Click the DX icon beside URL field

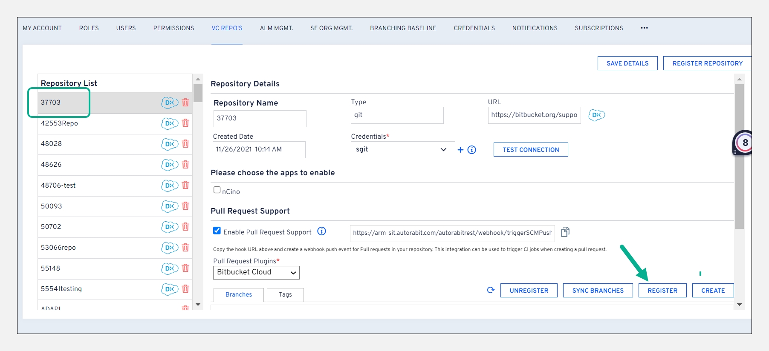point(596,115)
